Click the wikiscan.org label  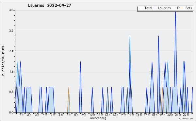pyautogui.click(x=98, y=118)
